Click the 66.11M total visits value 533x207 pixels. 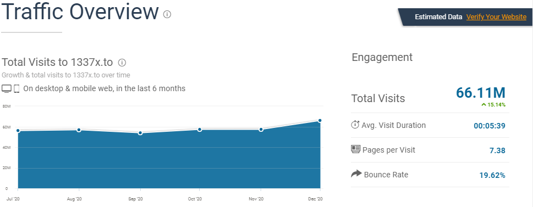(481, 93)
